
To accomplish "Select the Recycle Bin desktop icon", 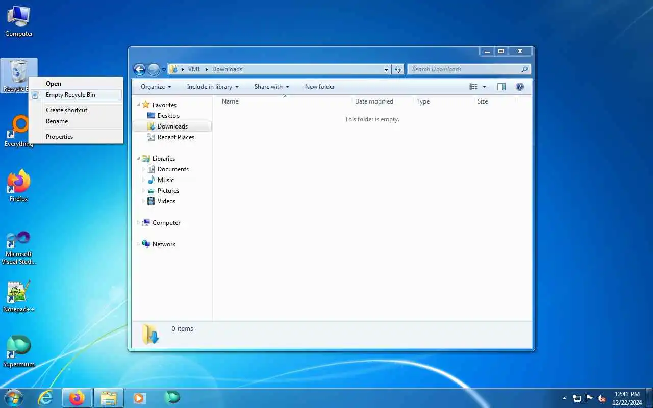I will pyautogui.click(x=19, y=75).
